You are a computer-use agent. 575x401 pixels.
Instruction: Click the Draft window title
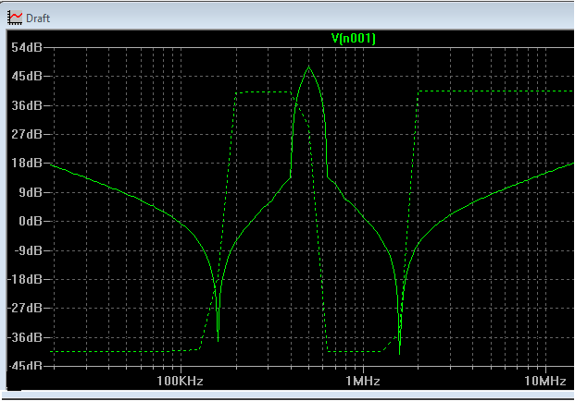[39, 18]
